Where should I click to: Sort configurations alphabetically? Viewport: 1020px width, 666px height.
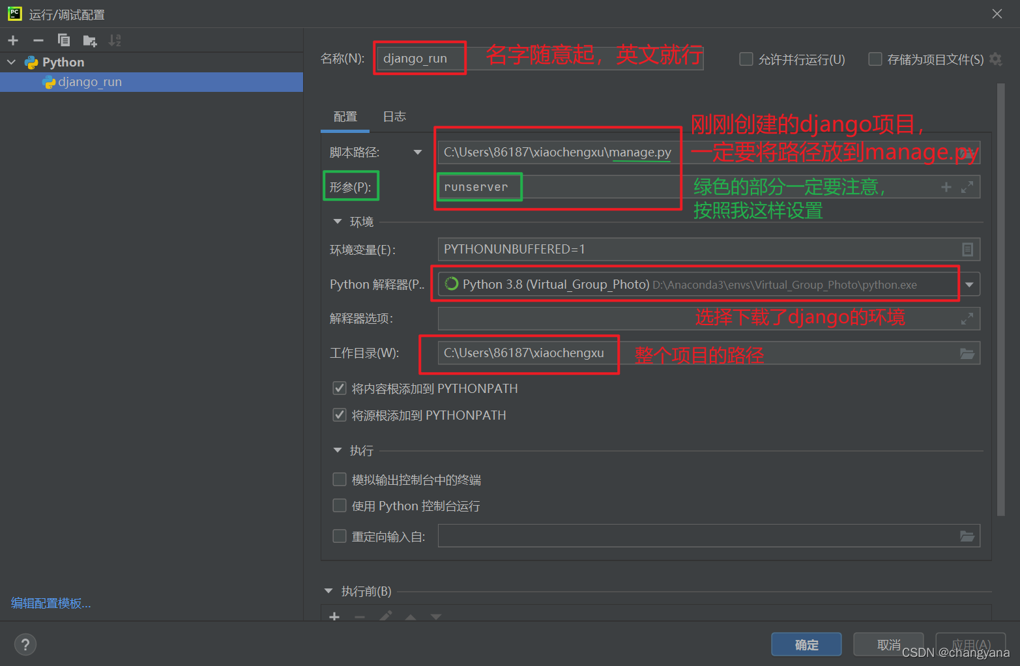115,40
